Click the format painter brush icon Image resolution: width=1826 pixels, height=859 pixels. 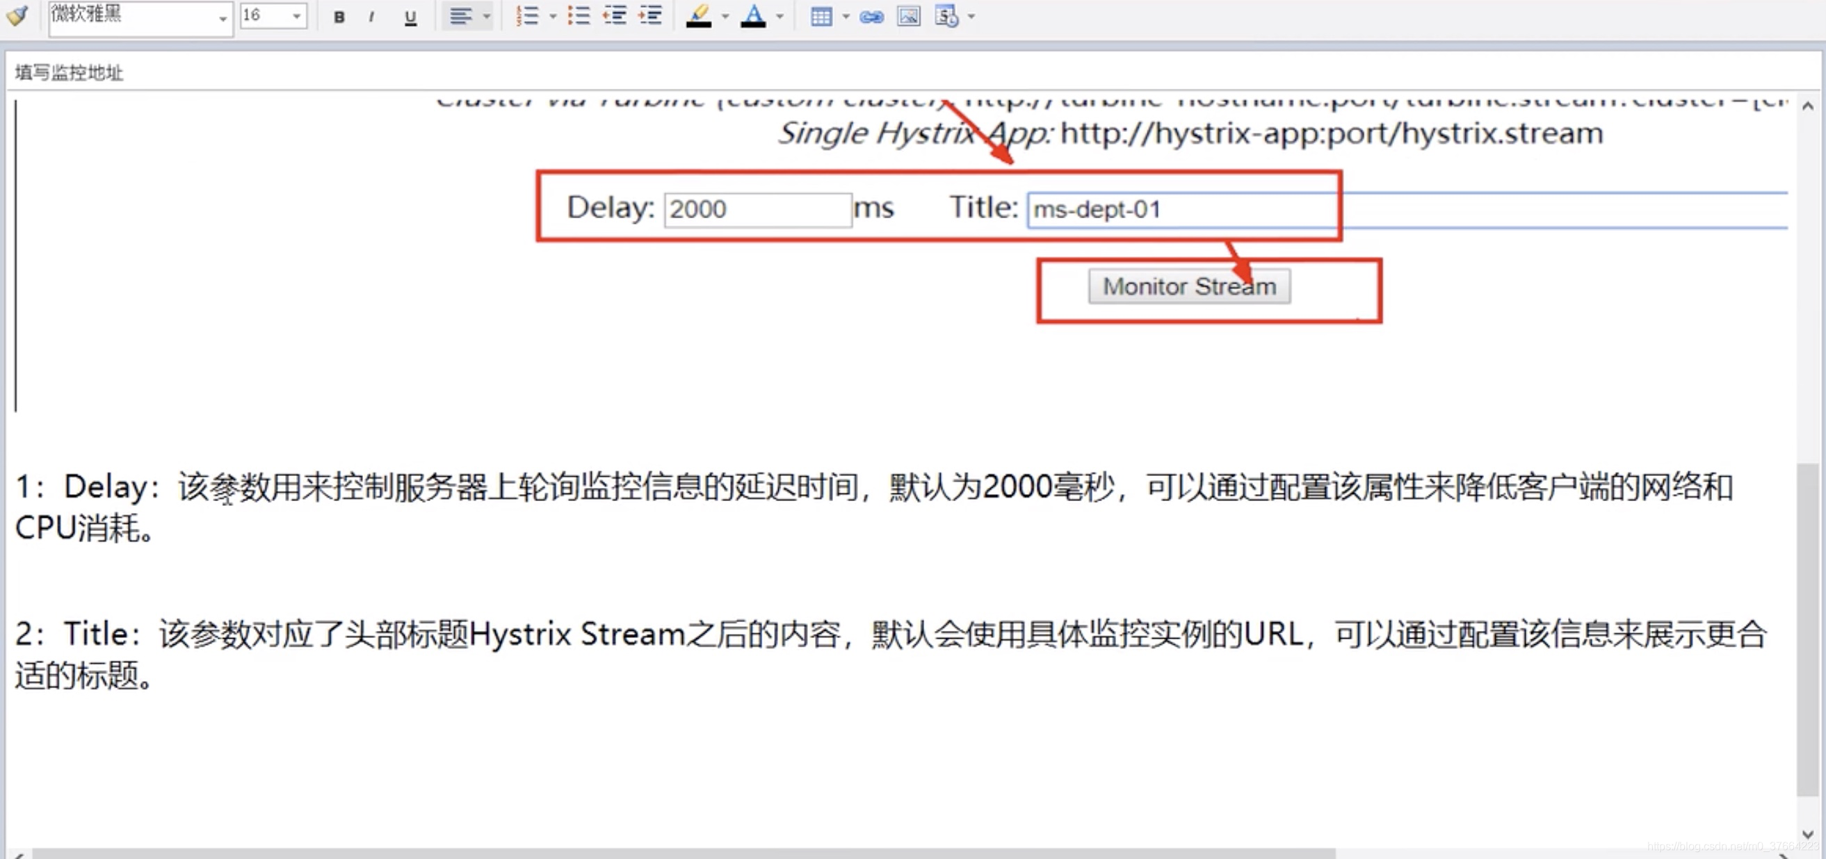click(17, 15)
